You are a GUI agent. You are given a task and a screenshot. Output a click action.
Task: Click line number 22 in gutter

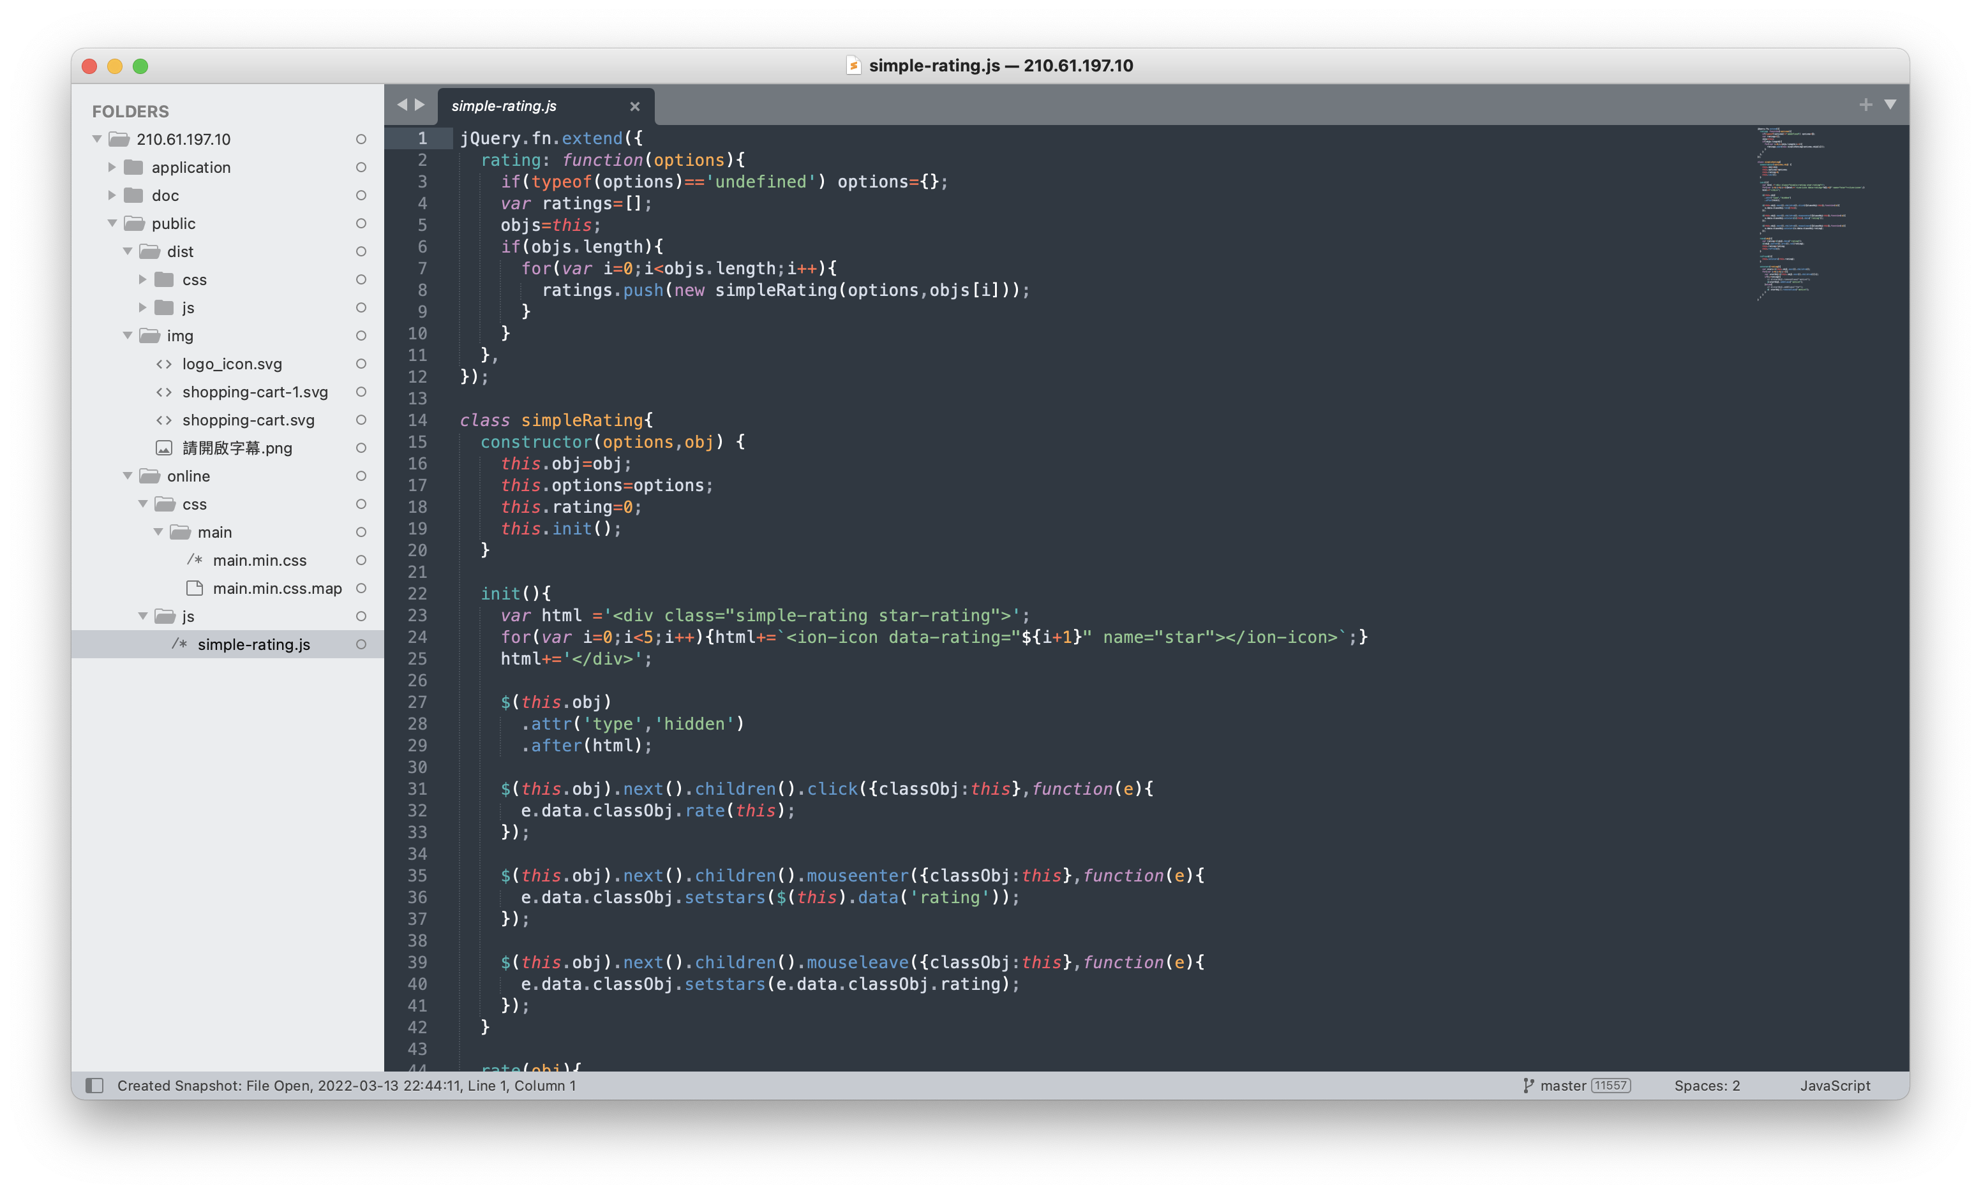pos(417,594)
